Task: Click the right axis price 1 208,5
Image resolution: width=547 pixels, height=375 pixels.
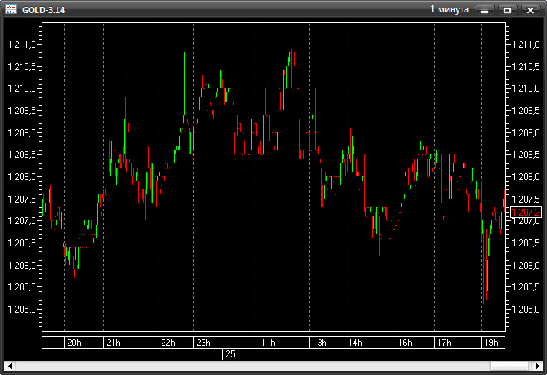Action: (x=525, y=155)
